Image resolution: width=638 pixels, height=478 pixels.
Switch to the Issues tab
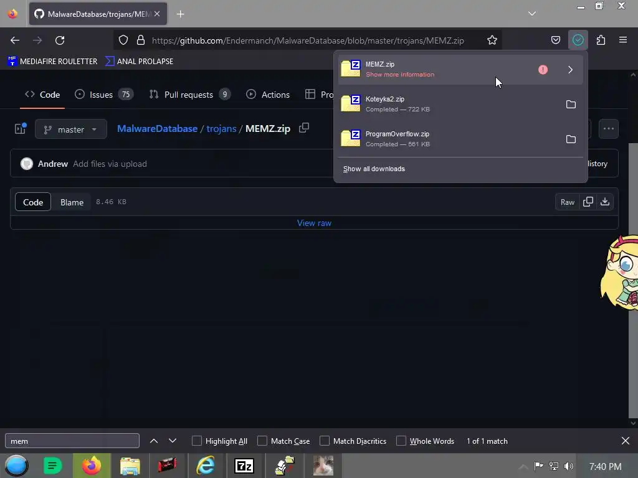click(104, 95)
